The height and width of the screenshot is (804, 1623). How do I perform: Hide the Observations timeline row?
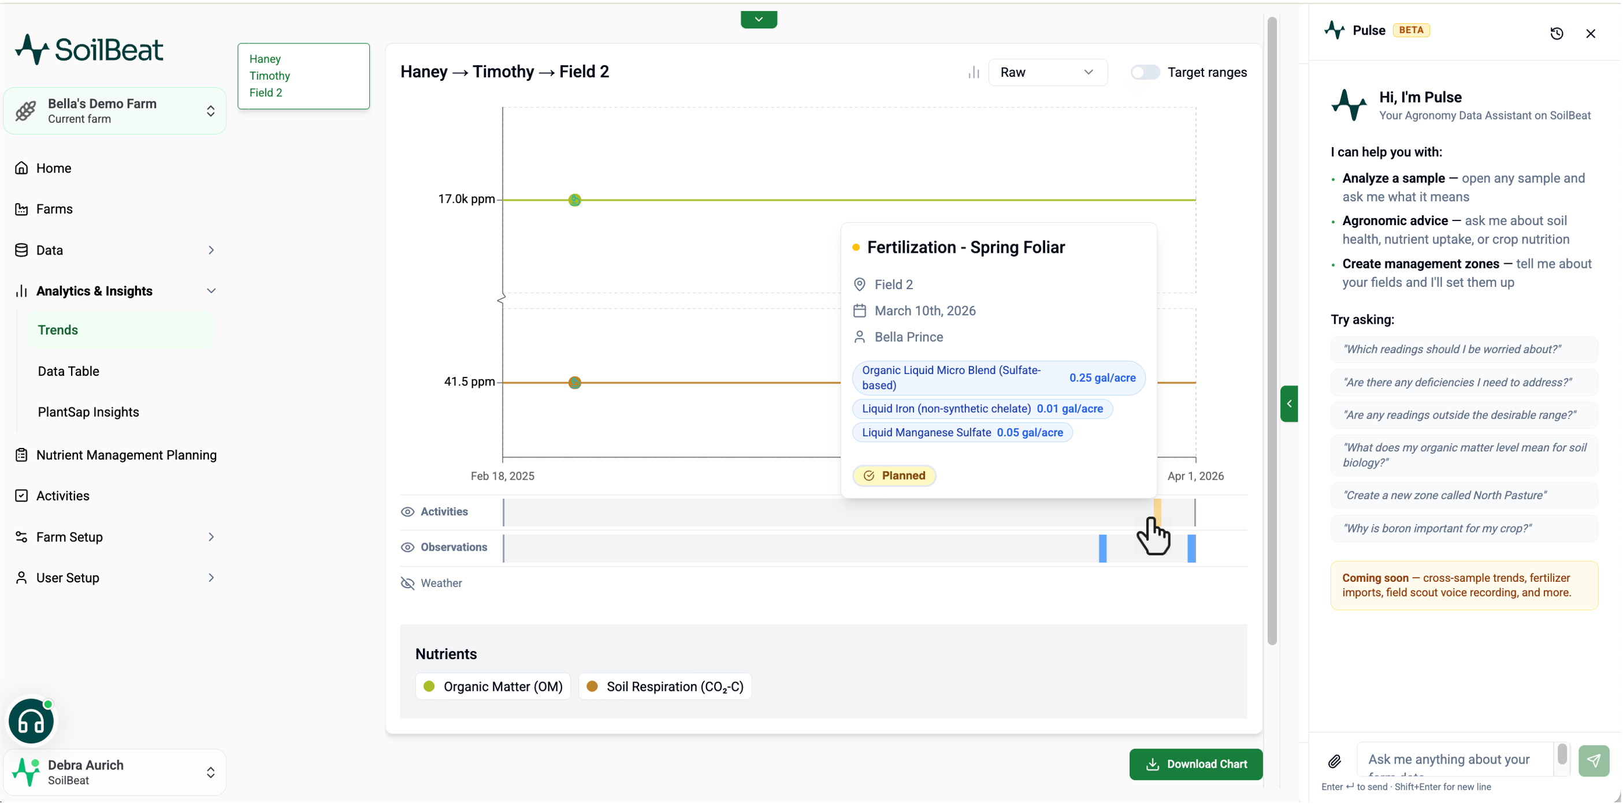click(x=408, y=547)
